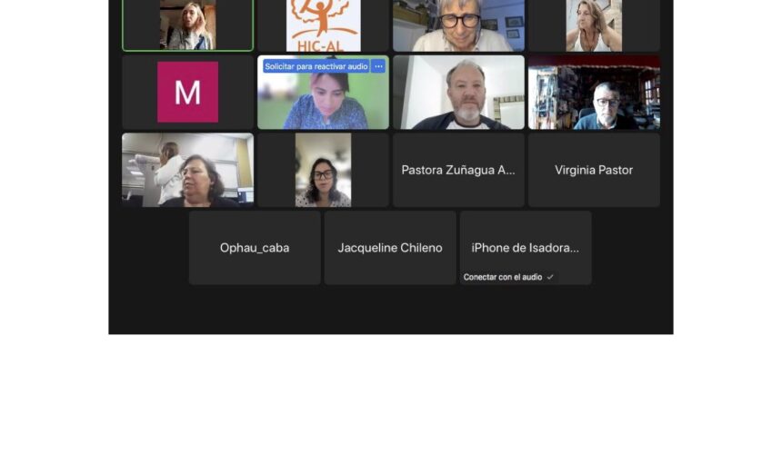Select the Virginia Pastor participant tile

coord(594,170)
